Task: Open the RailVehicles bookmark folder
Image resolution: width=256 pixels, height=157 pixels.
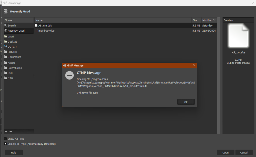Action: (15, 68)
